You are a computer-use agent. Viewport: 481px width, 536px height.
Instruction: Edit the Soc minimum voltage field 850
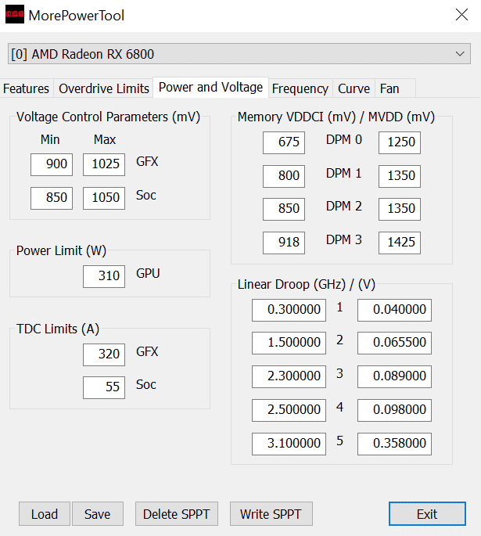pos(52,198)
